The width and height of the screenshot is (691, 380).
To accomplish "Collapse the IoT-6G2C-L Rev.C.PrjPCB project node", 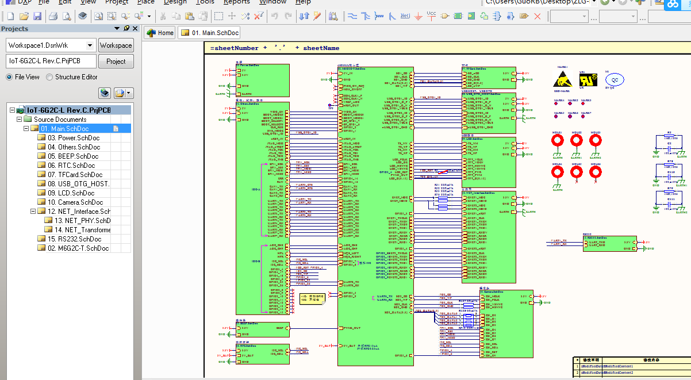I will [x=12, y=110].
